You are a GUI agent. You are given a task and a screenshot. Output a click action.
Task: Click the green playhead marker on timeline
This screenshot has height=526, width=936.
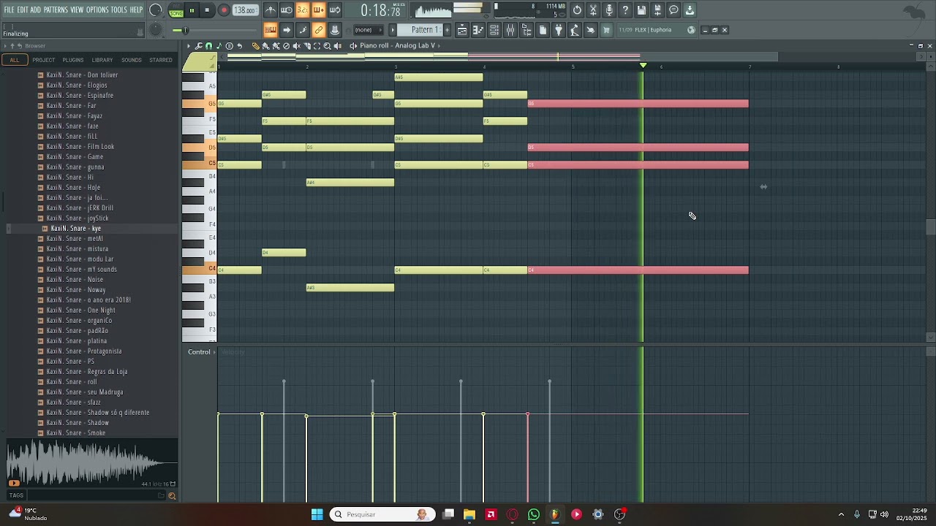pyautogui.click(x=643, y=66)
